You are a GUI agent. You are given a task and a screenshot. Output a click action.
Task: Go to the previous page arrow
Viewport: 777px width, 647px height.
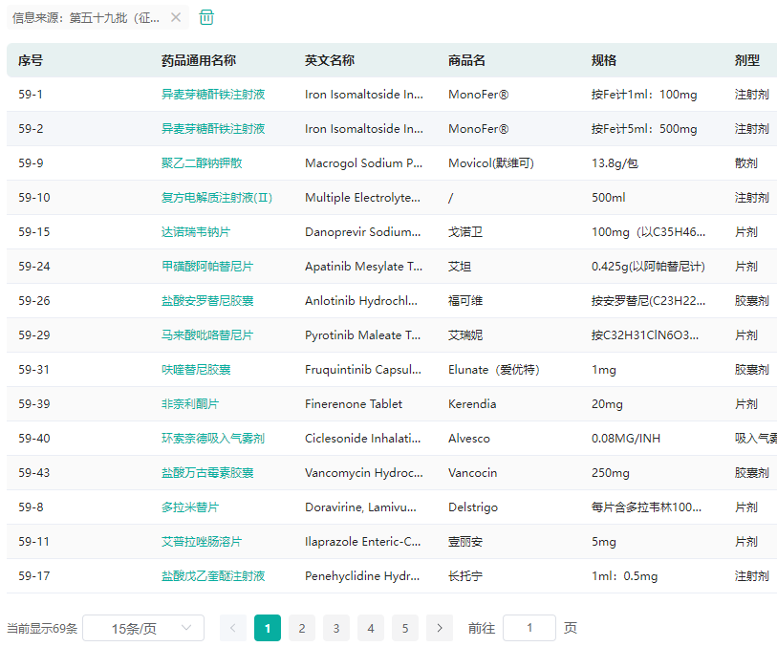233,628
